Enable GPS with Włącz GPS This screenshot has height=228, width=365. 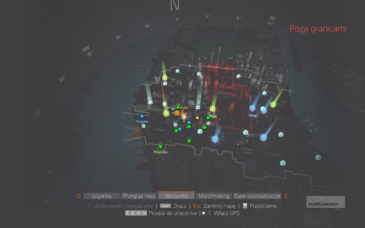(x=227, y=213)
